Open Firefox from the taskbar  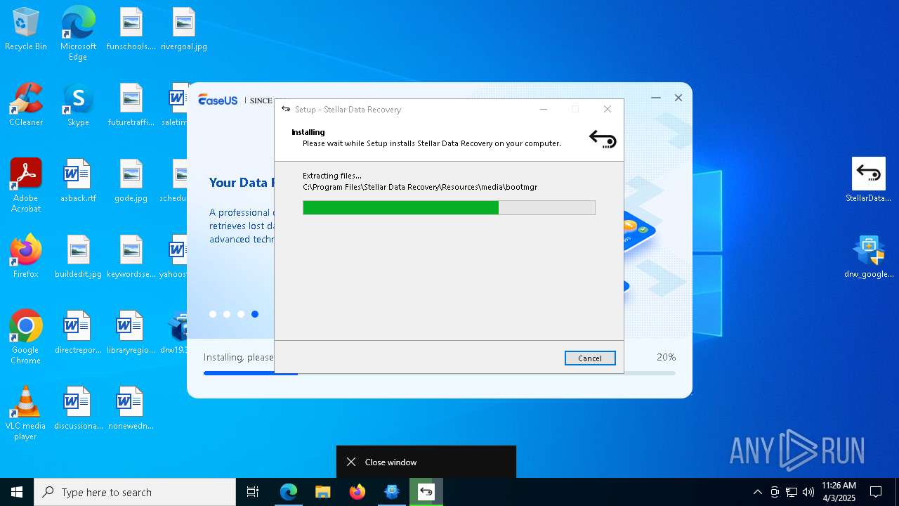357,492
